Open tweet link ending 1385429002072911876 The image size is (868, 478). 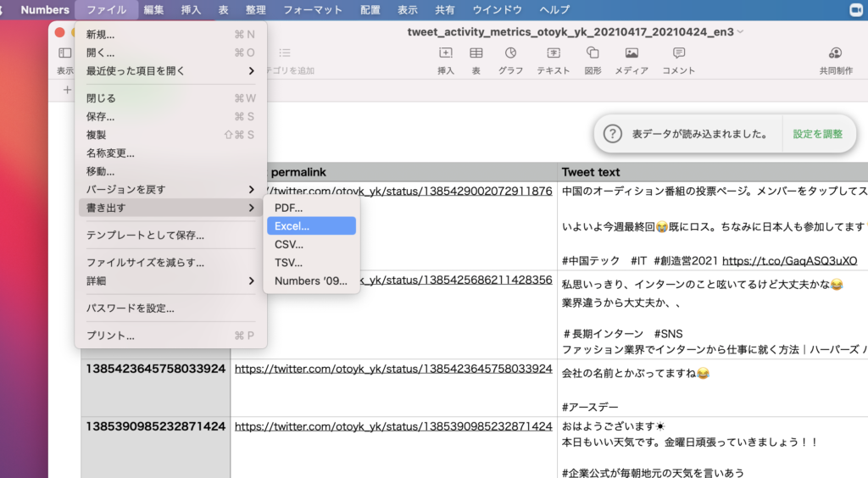point(409,191)
